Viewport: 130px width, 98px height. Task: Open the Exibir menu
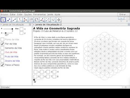point(20,14)
